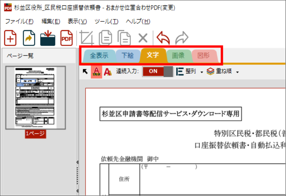Click 依頼先金融機関 御中 text

[130, 159]
